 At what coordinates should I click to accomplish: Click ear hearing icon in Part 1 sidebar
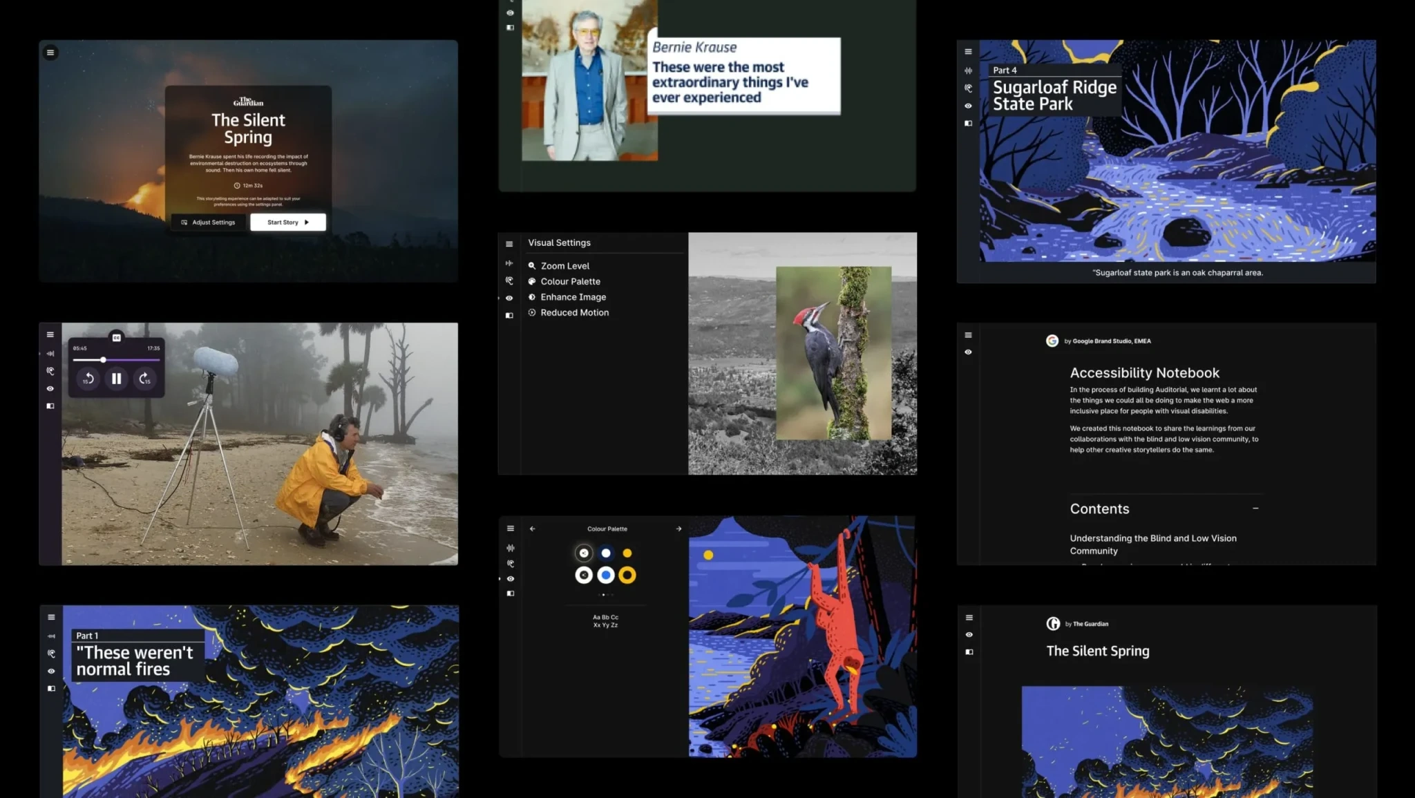tap(51, 654)
